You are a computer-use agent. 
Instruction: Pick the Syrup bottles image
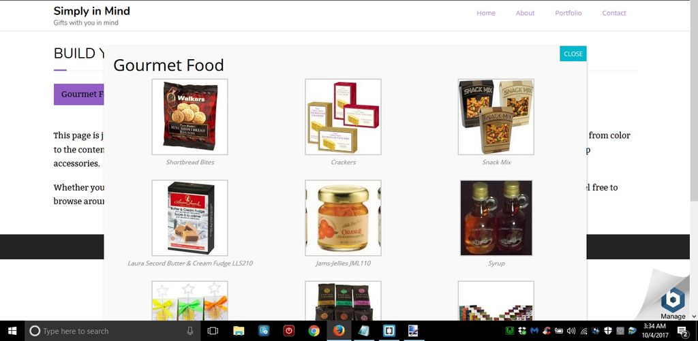click(x=496, y=218)
